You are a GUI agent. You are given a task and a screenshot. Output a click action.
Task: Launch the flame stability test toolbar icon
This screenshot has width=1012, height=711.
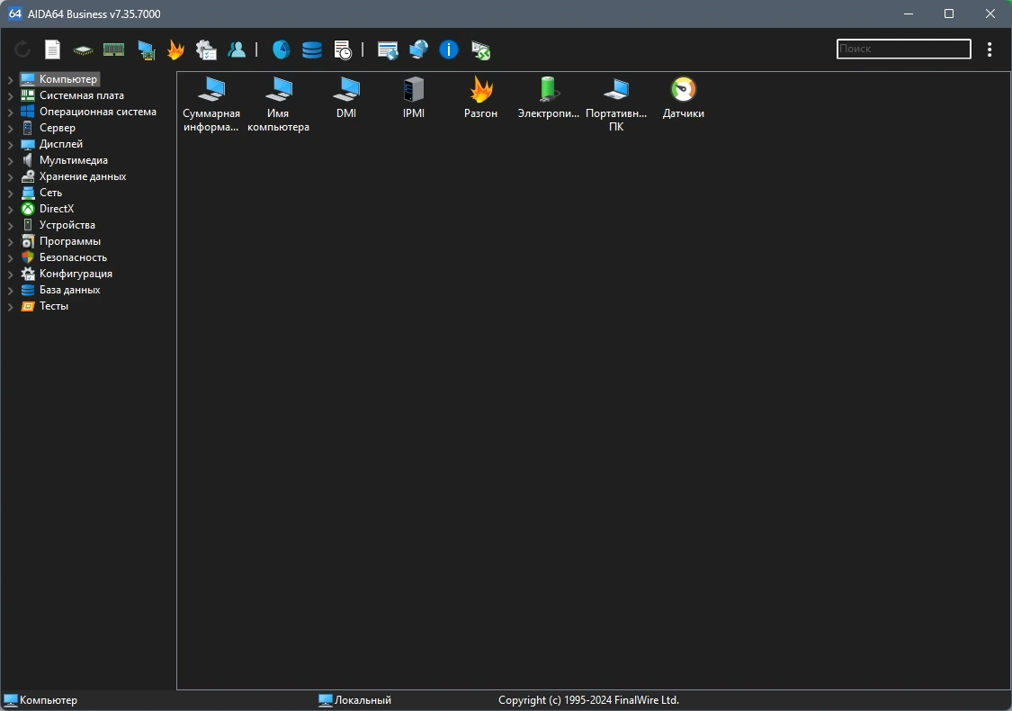click(x=175, y=49)
